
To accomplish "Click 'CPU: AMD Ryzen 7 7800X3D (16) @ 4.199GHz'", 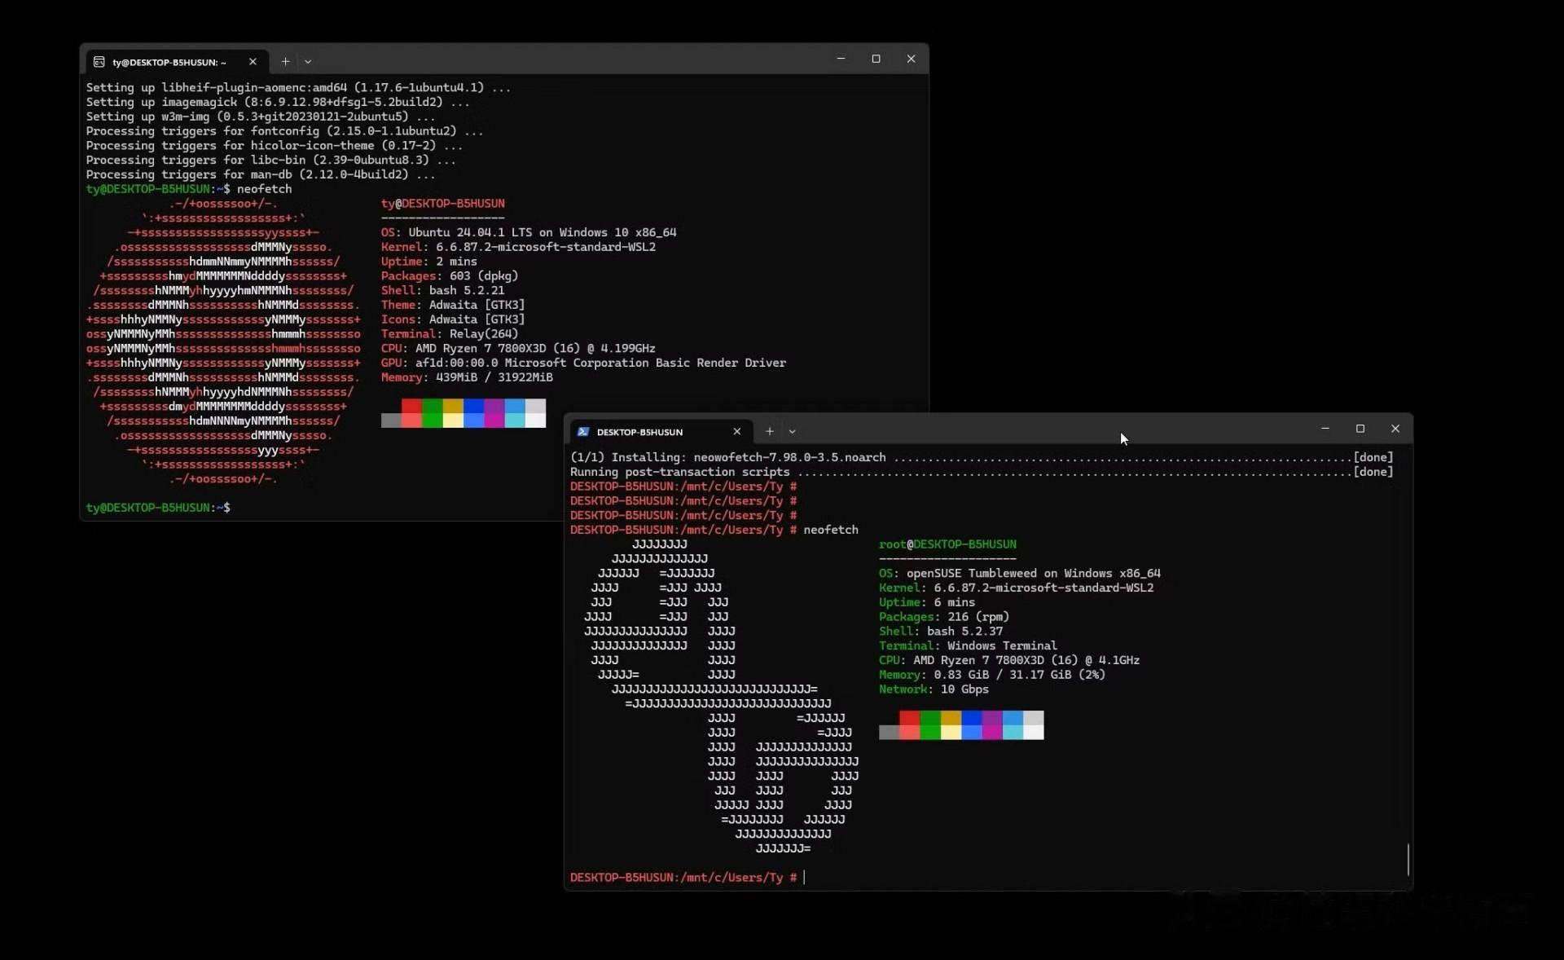I will 518,348.
